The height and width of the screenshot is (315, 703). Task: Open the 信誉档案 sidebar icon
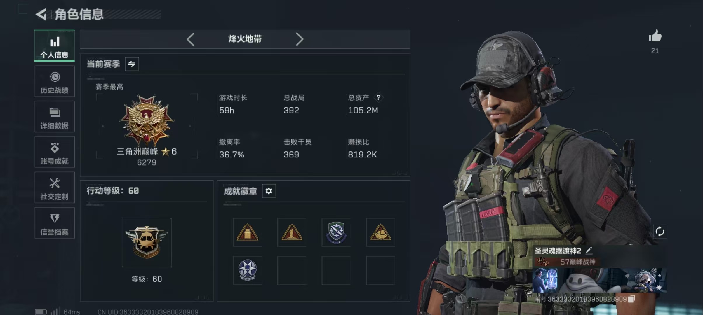click(55, 223)
